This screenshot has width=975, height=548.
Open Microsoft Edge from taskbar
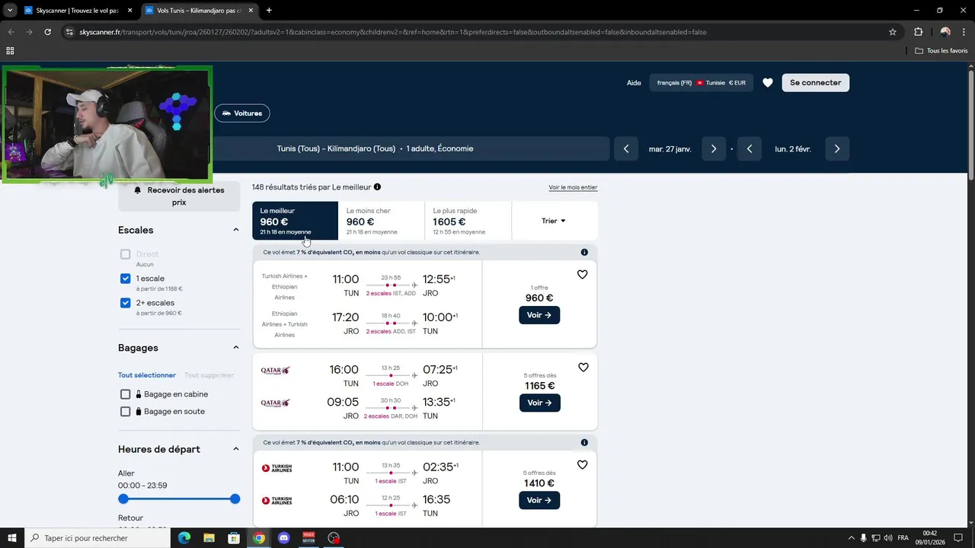tap(184, 538)
